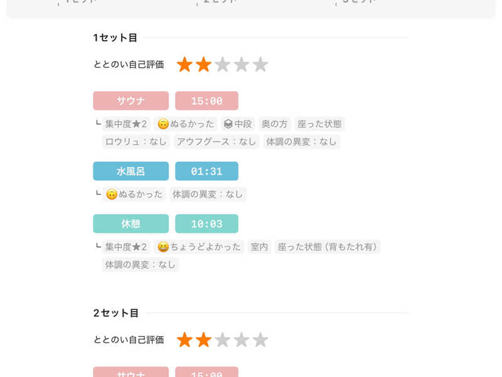The image size is (502, 377).
Task: Select the ちょうどよかった emoji tag under 休憩
Action: [199, 247]
